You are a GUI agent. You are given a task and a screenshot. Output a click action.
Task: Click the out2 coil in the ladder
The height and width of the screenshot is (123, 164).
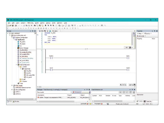tap(128, 70)
